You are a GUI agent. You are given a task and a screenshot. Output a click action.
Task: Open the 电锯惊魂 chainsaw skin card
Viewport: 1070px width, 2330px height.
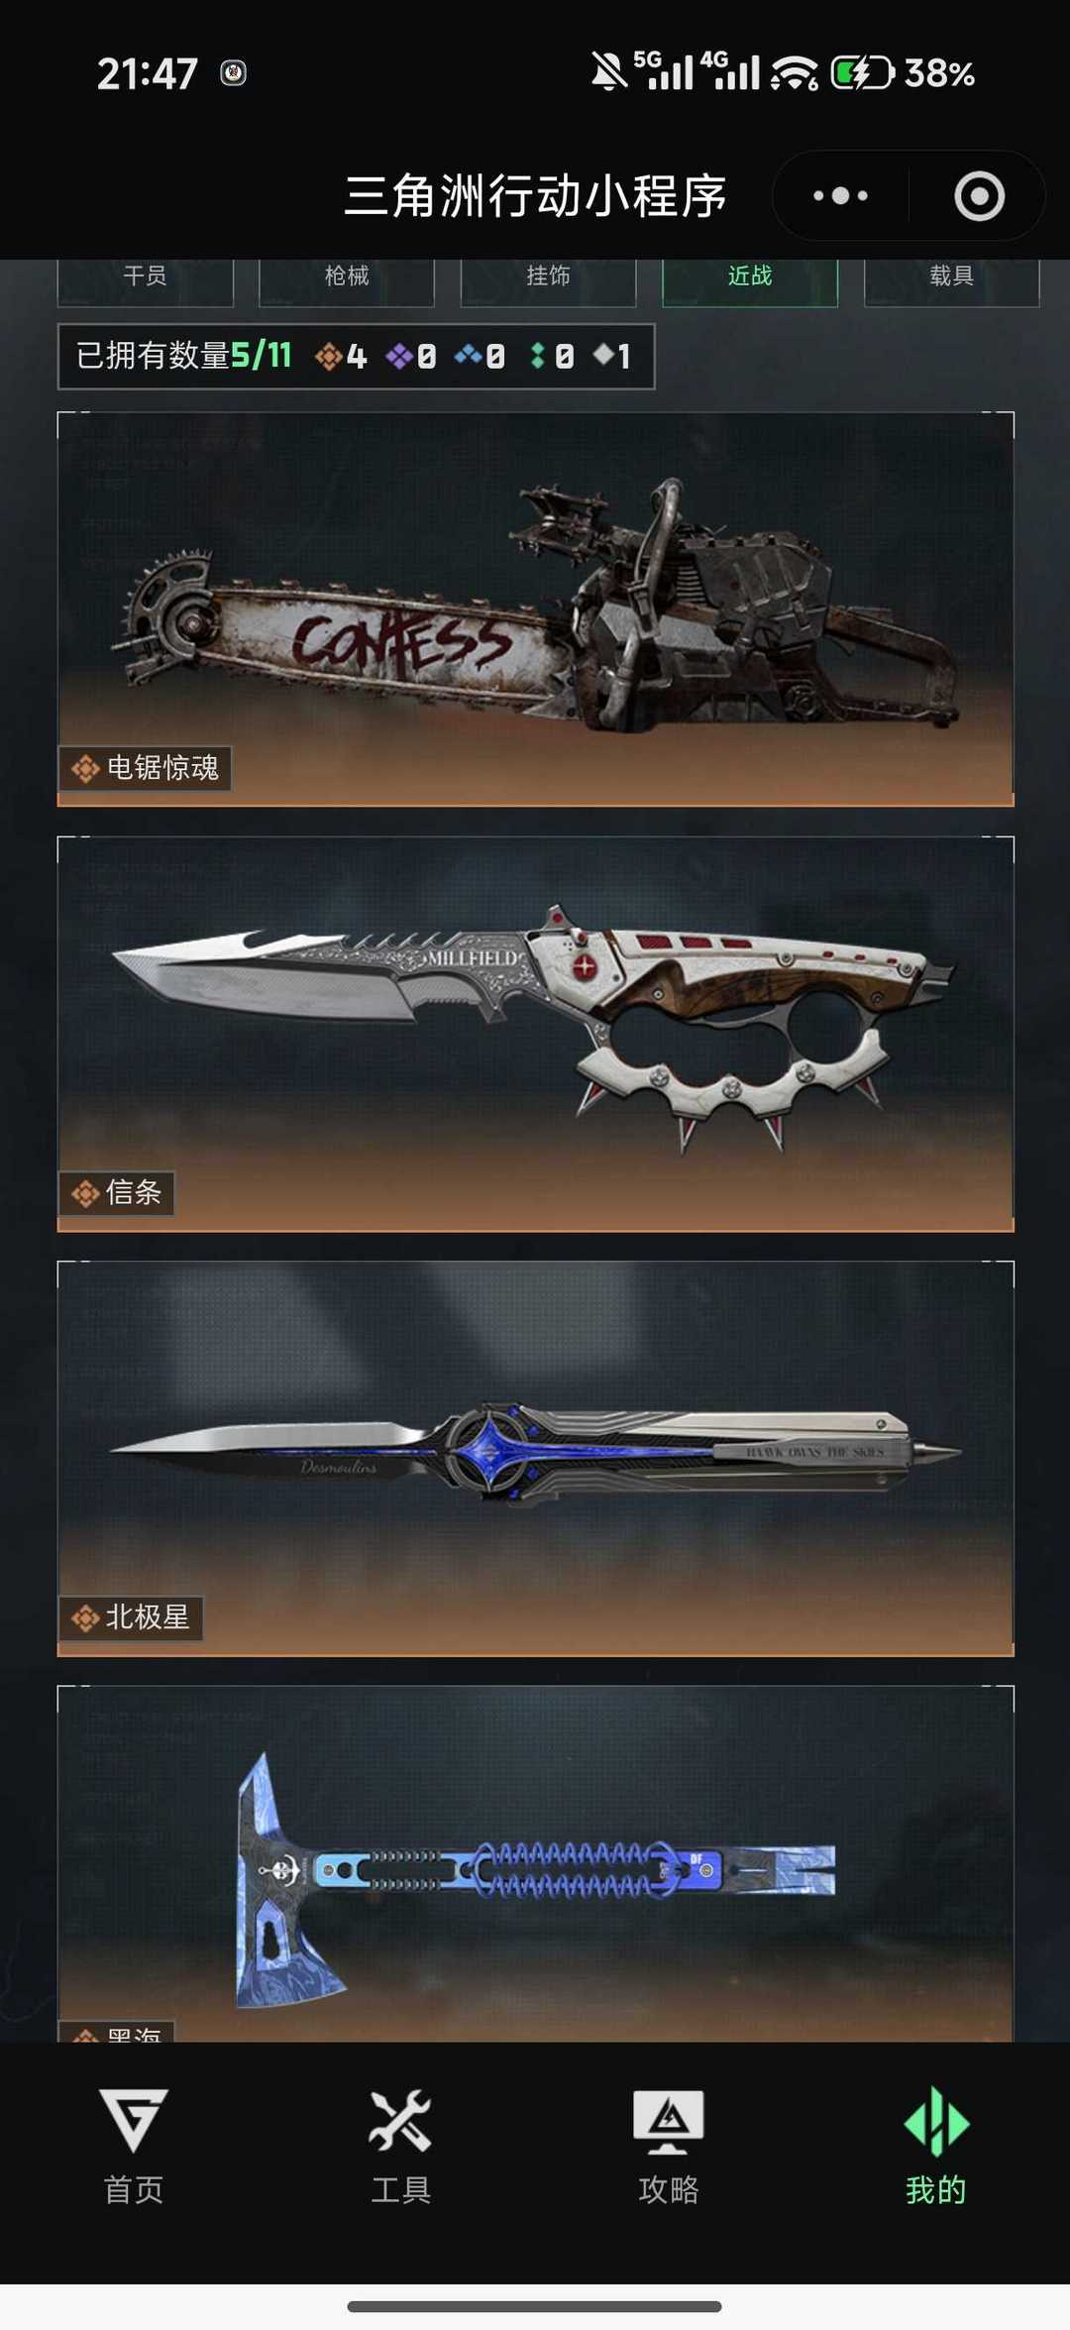[536, 609]
